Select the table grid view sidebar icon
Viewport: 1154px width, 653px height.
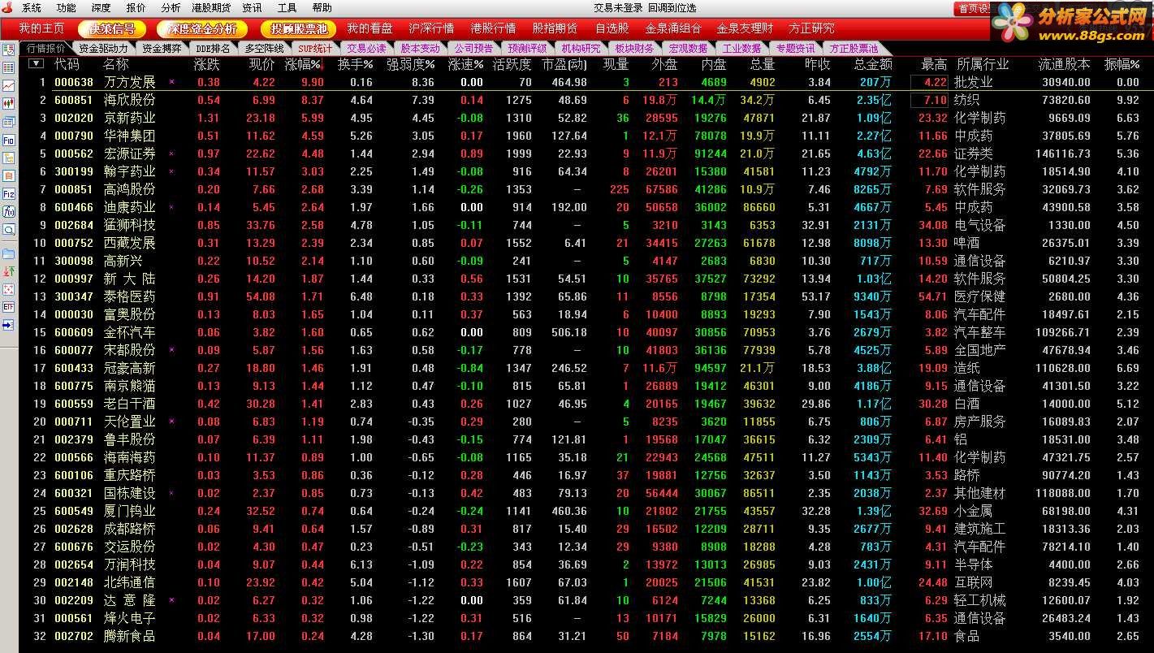tap(8, 67)
